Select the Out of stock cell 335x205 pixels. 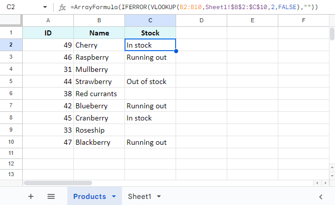[x=150, y=81]
